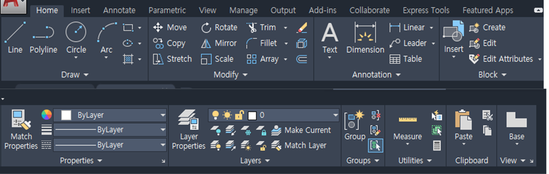Switch to the Output tab

[283, 10]
